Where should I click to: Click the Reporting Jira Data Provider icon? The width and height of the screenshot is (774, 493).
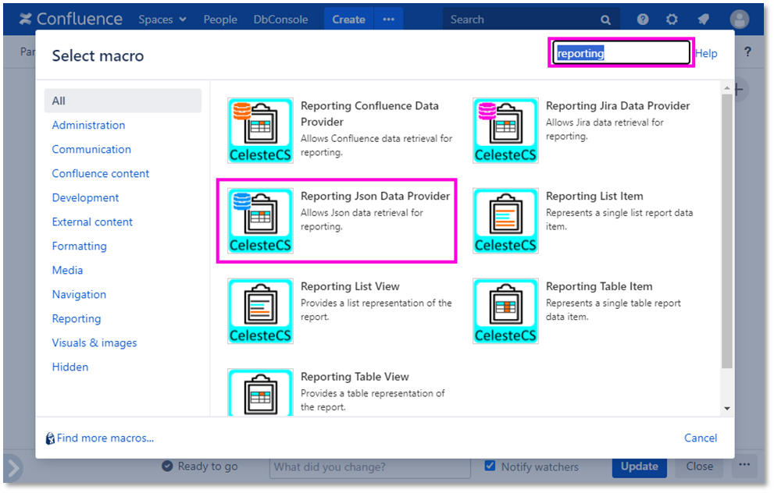pos(505,130)
